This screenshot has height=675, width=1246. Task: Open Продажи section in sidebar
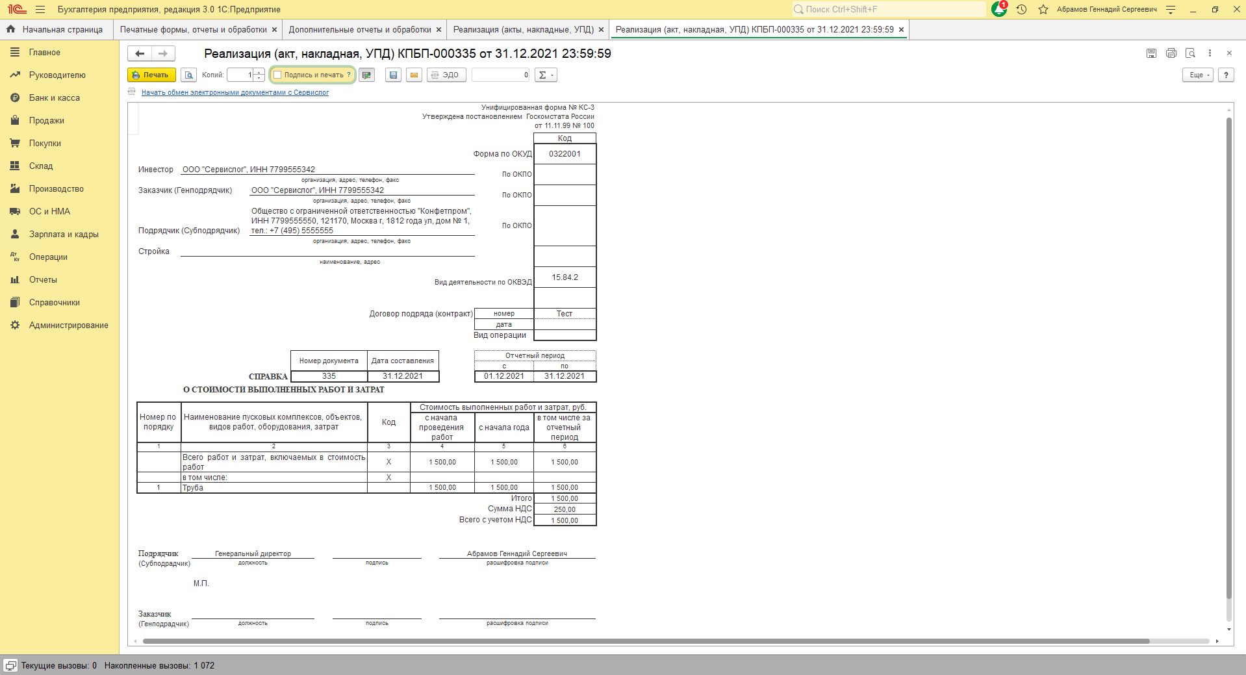pos(47,120)
